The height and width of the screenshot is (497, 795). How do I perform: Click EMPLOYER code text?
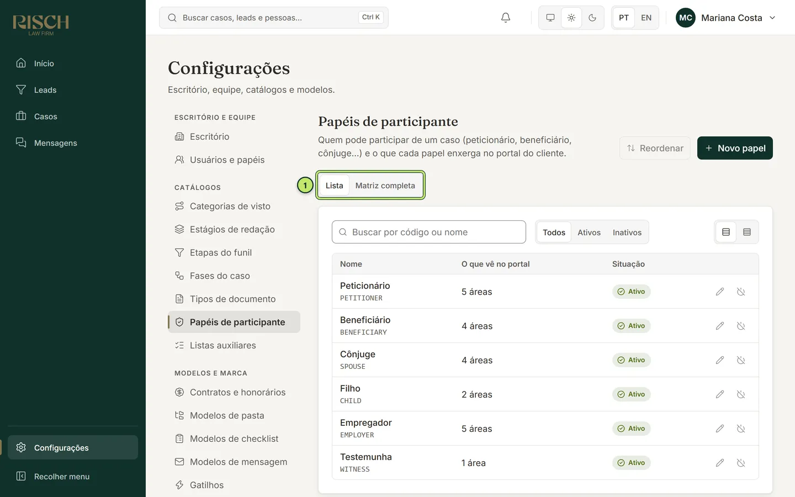[357, 435]
